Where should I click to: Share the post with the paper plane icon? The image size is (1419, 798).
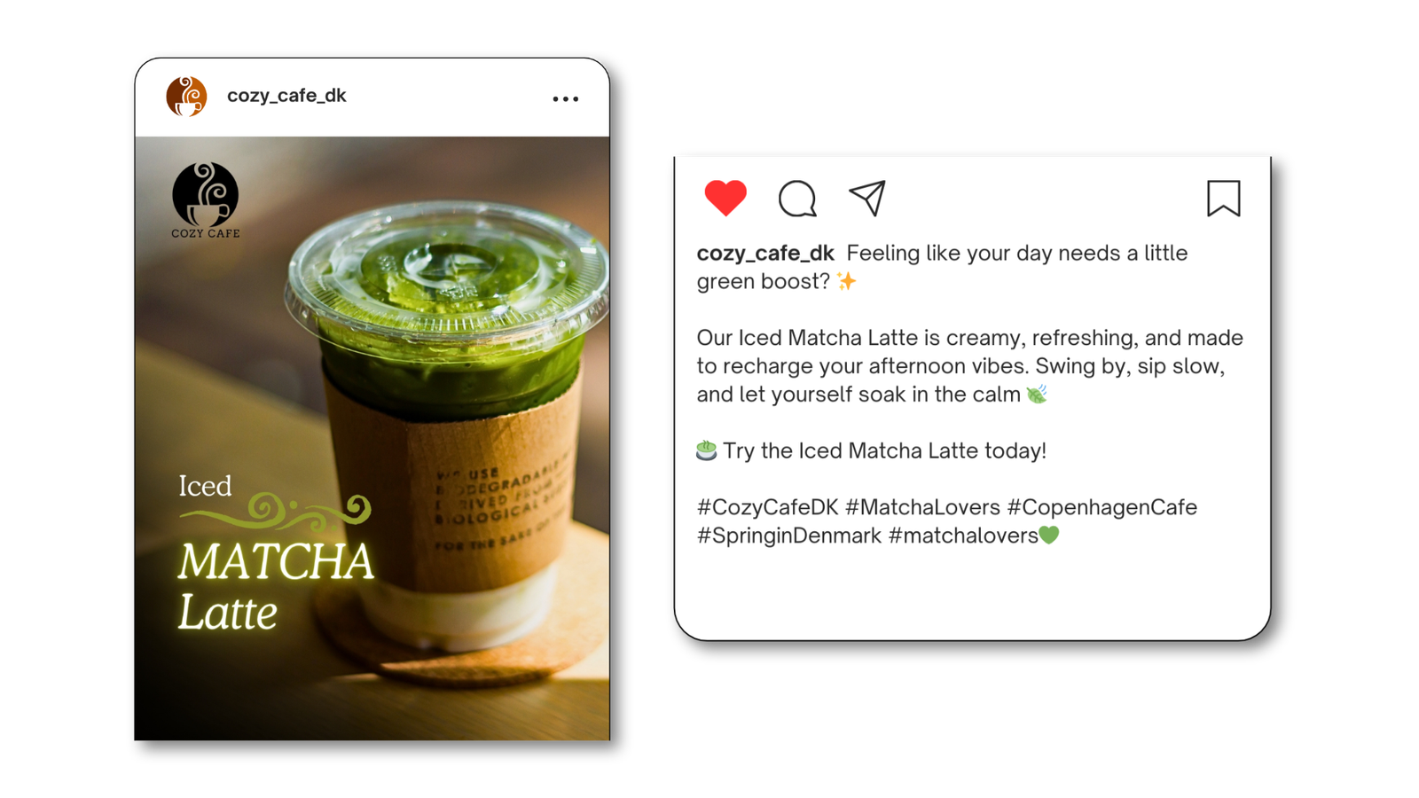pyautogui.click(x=867, y=198)
